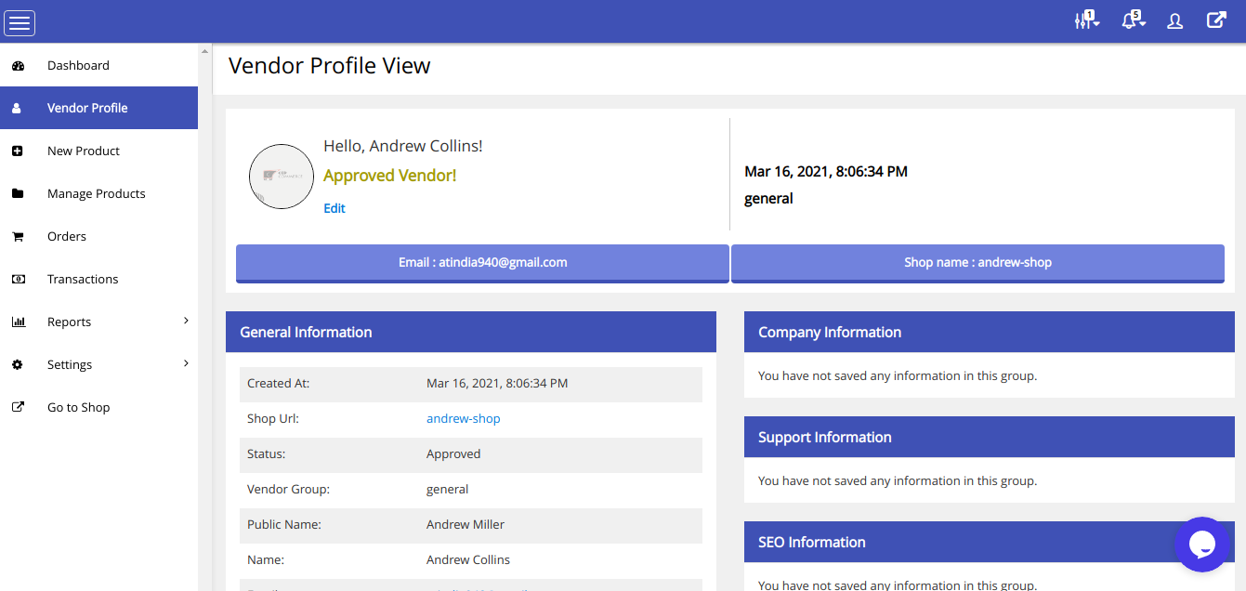Click the Shop name andrew-shop button

(x=977, y=263)
